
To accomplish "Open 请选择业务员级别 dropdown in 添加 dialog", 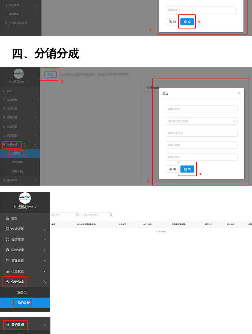I will tap(202, 121).
